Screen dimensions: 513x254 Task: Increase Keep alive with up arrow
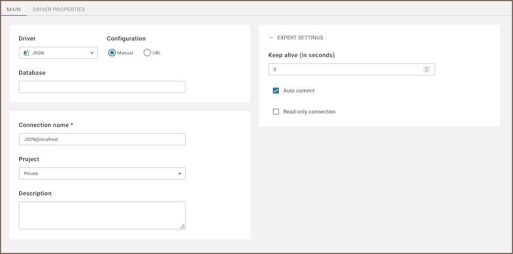[x=426, y=67]
